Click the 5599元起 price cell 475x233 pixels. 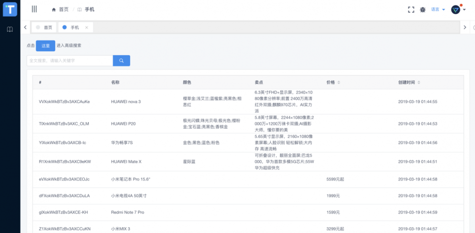coord(335,179)
